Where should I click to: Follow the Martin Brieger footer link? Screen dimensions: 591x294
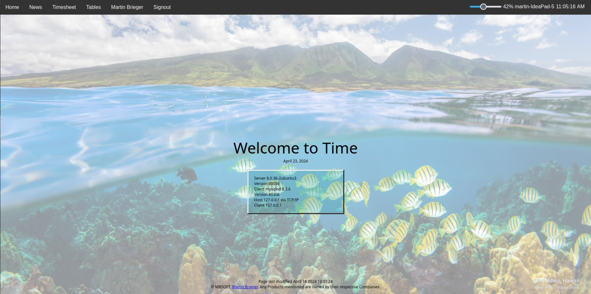coord(245,287)
